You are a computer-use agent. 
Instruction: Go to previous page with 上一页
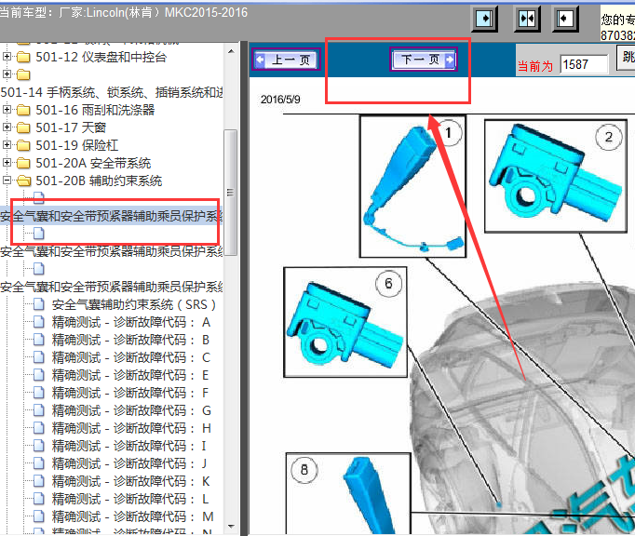click(x=287, y=60)
